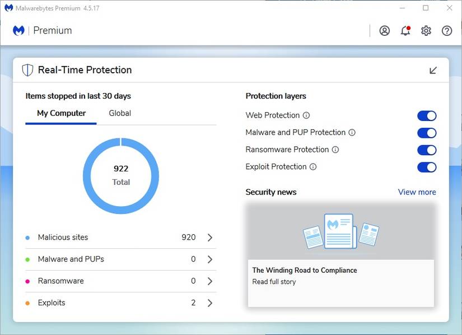Screen dimensions: 462x335
Task: Click the Help question mark icon
Action: tap(447, 31)
